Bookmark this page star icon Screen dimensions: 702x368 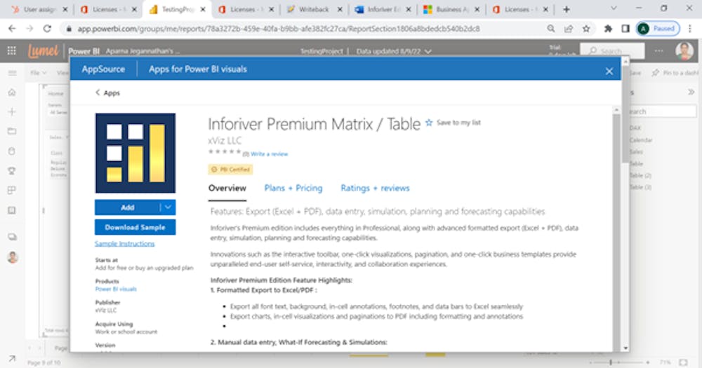(x=586, y=29)
